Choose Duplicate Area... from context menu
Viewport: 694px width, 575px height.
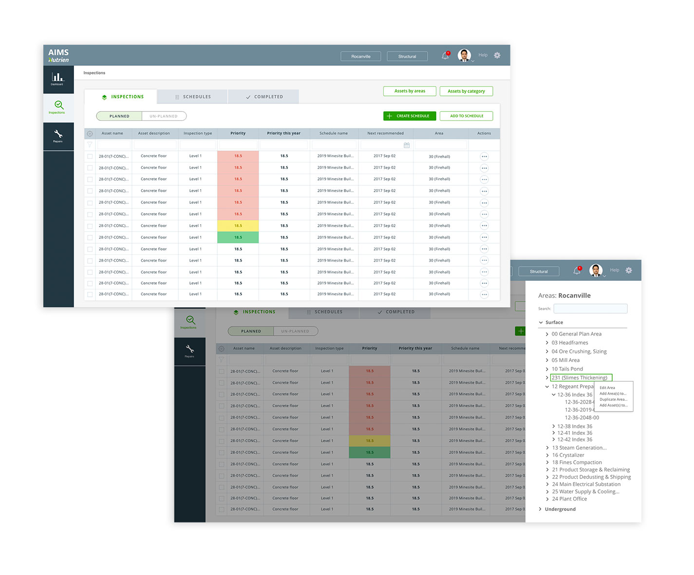[614, 399]
